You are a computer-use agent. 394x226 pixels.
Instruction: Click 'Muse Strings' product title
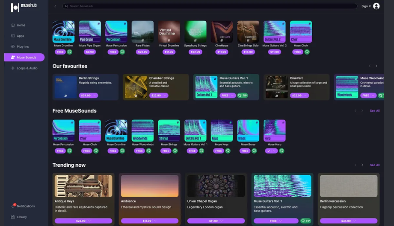coord(169,144)
